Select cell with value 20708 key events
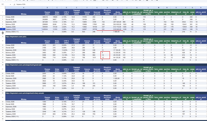The image size is (207, 121). 97,29
